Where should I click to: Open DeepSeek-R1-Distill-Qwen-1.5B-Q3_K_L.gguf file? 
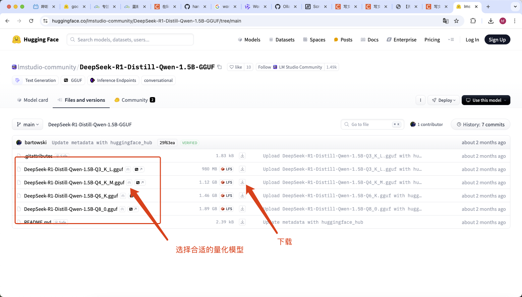(x=74, y=169)
